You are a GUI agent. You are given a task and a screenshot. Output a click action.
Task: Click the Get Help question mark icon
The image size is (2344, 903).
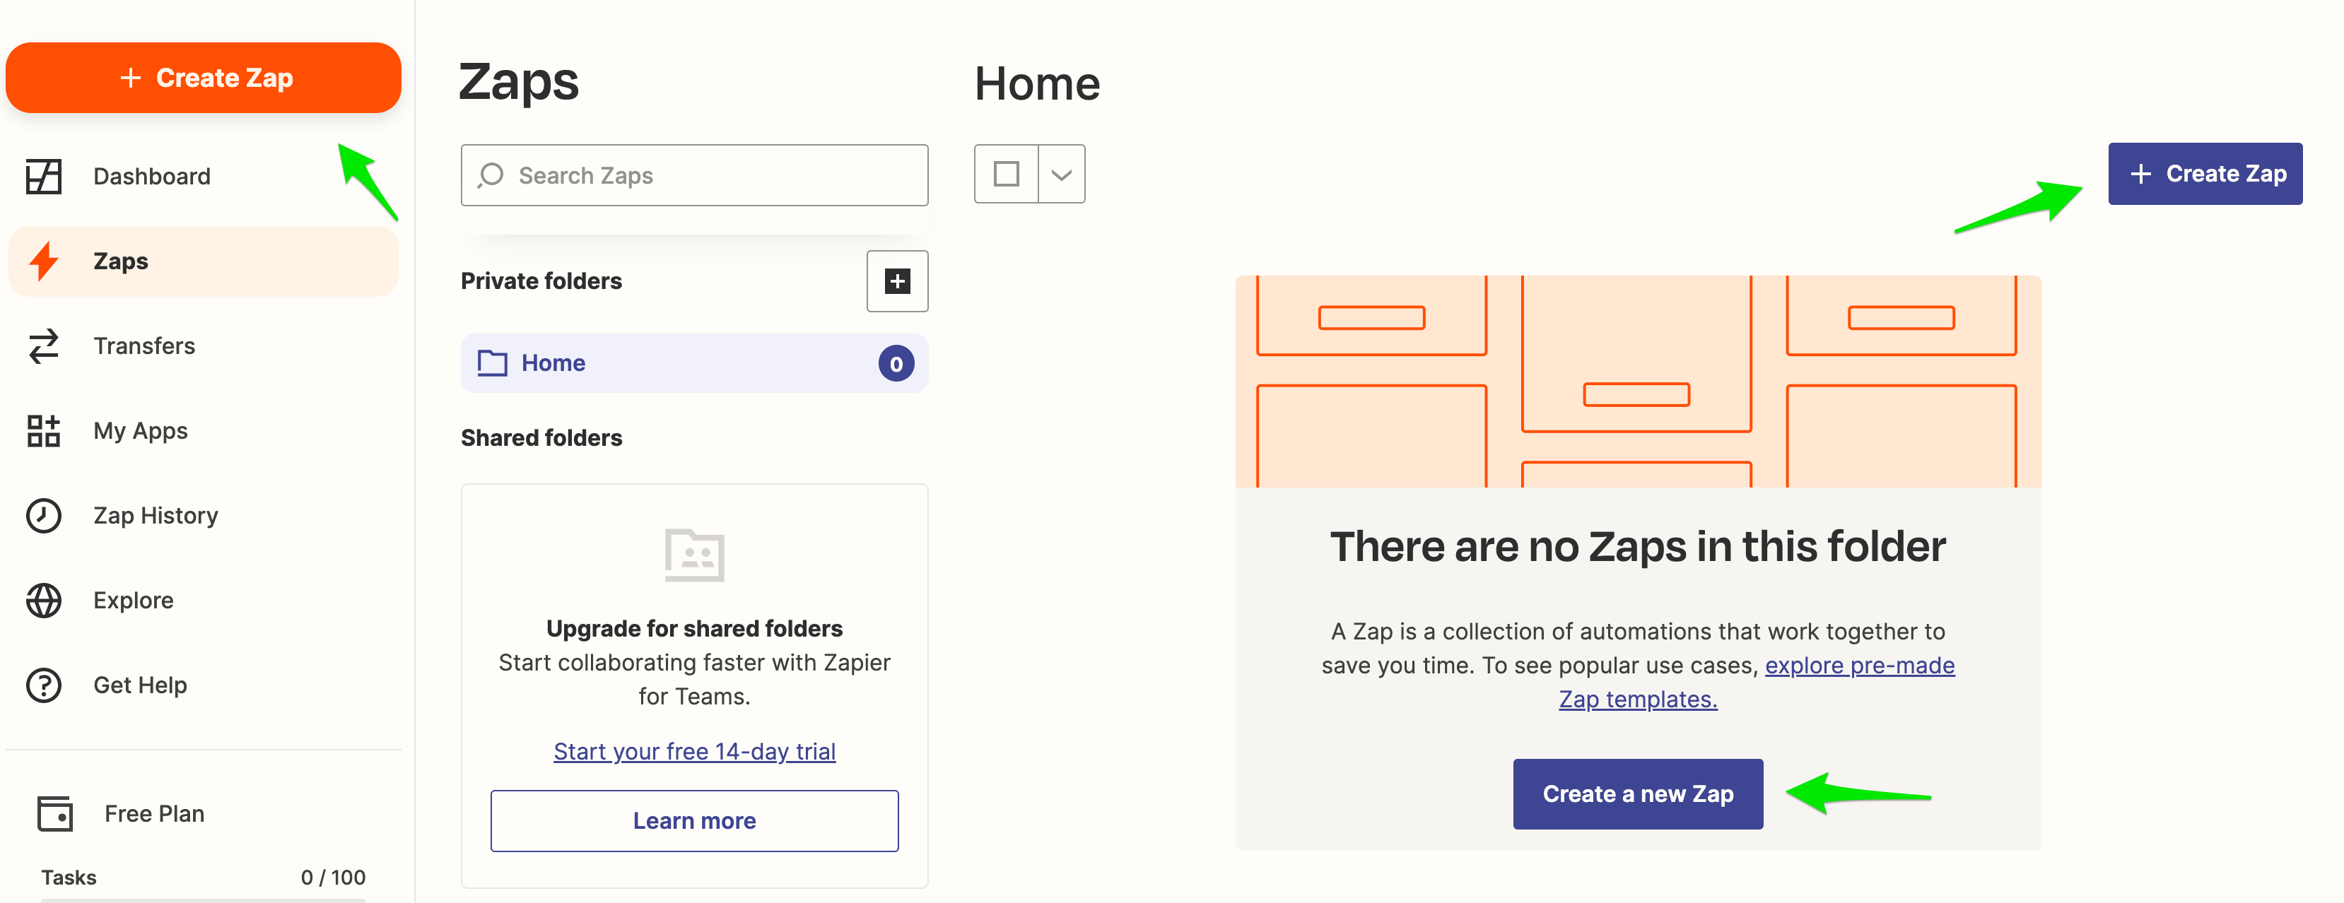[x=43, y=685]
